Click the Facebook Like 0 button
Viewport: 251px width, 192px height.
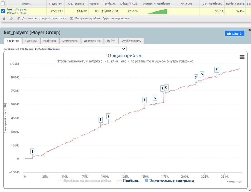[x=235, y=34]
